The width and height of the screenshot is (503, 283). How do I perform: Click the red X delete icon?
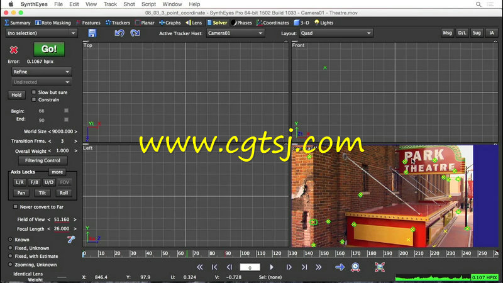14,50
